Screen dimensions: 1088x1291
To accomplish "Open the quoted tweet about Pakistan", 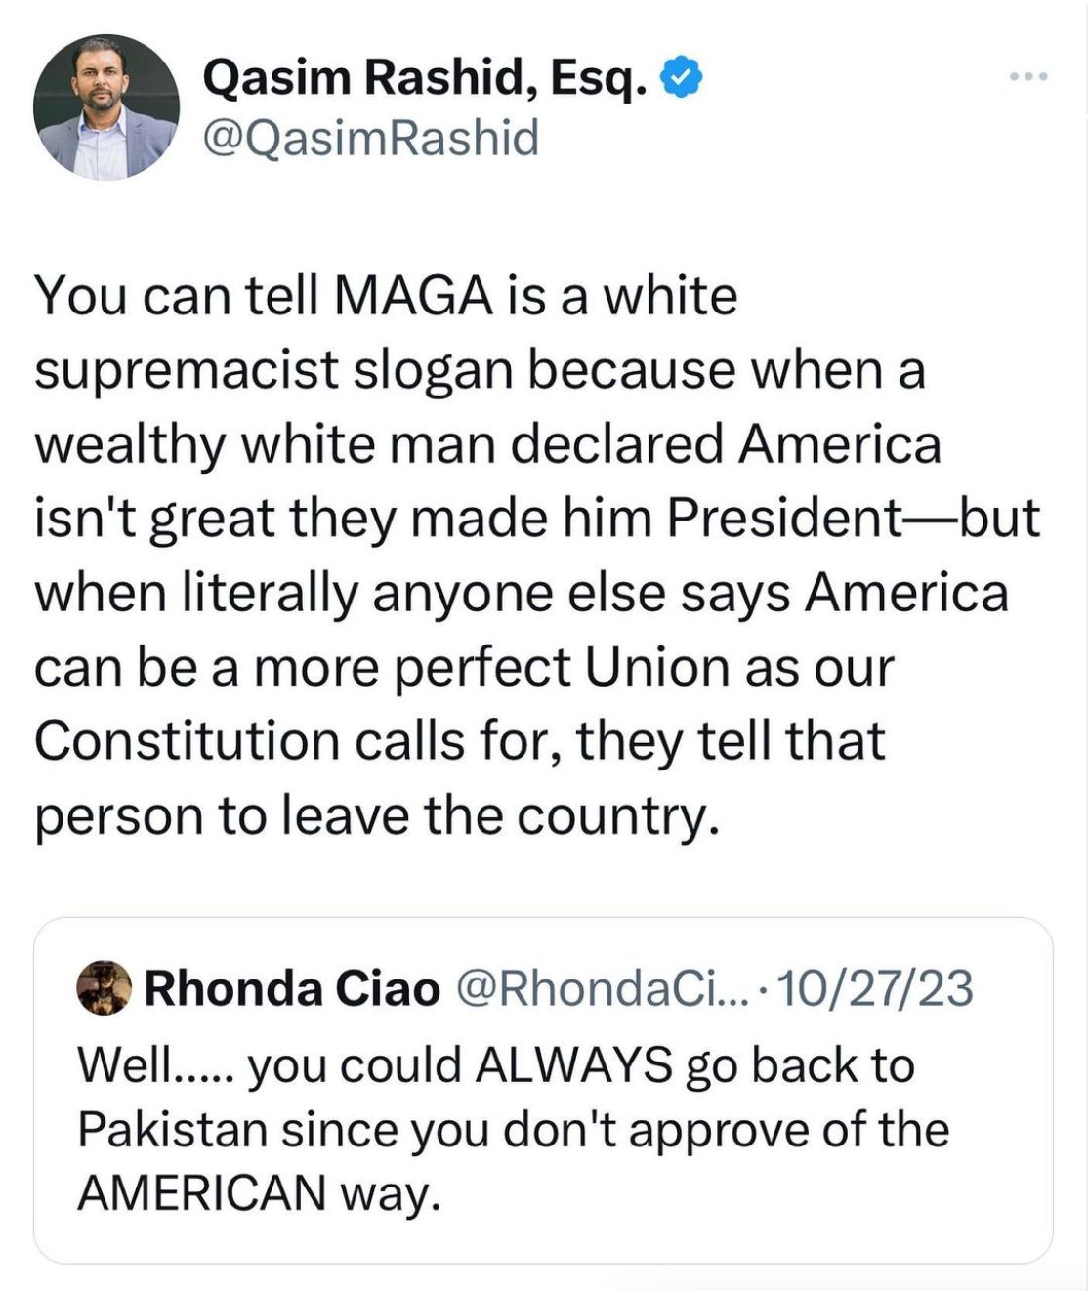I will click(543, 1128).
